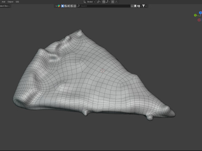Screen dimensions: 202x151
Task: Open the Add menu
Action: click(3, 2)
